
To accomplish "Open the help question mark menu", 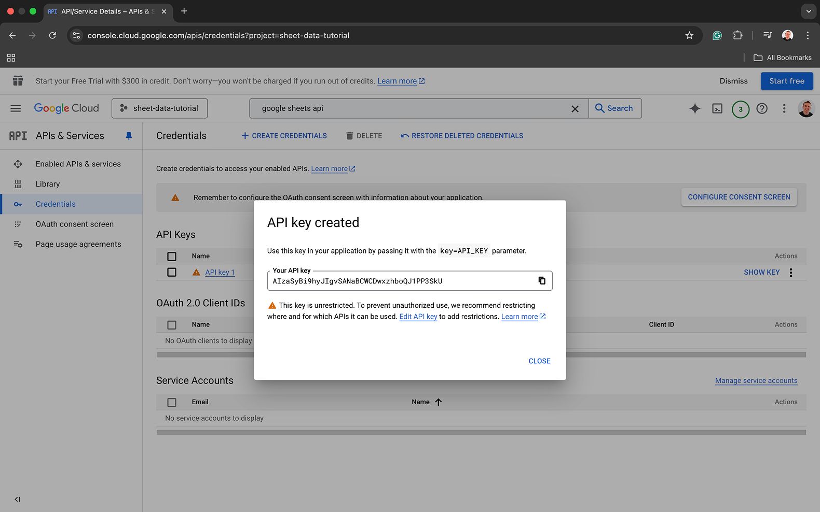I will 762,108.
